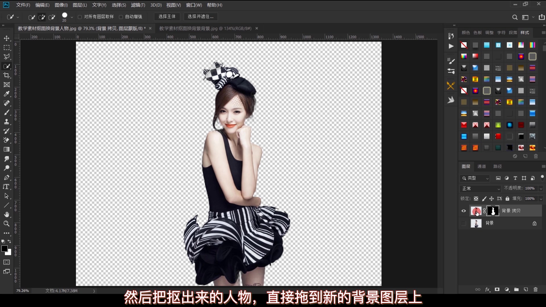Screen dimensions: 546x307
Task: Open the brush size picker dropdown
Action: click(72, 17)
